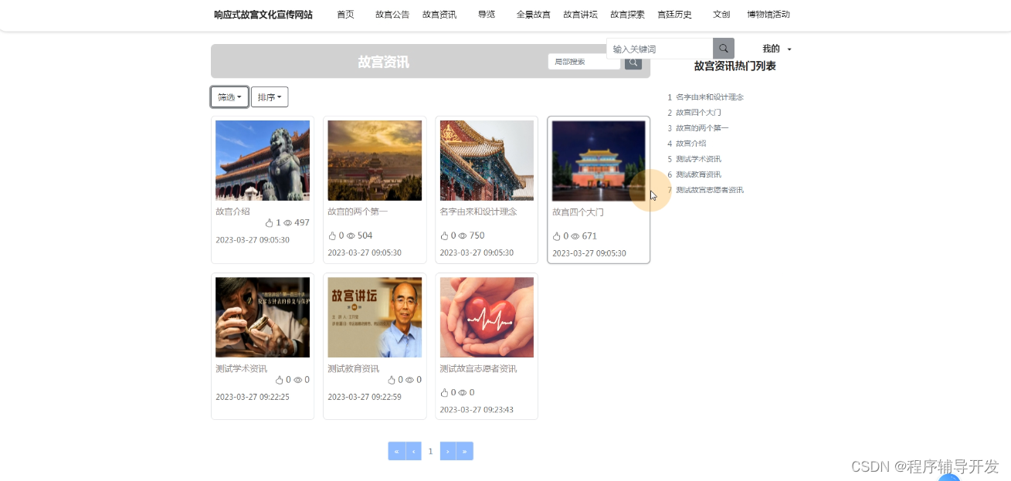Open the 测试故宫志愿者资讯 heart thumbnail
Viewport: 1011px width, 481px height.
(x=487, y=317)
